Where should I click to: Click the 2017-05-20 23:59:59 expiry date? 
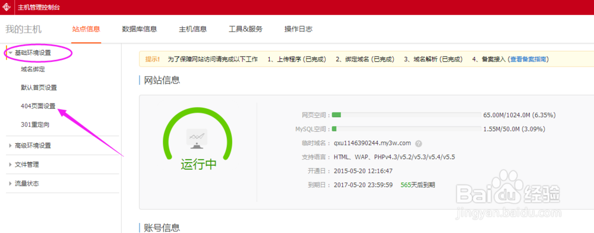coord(363,185)
